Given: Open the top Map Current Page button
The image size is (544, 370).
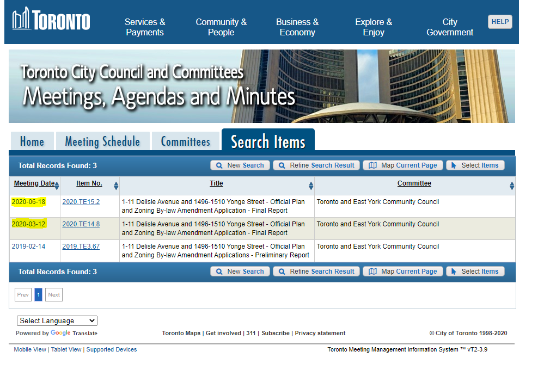Looking at the screenshot, I should pos(403,165).
